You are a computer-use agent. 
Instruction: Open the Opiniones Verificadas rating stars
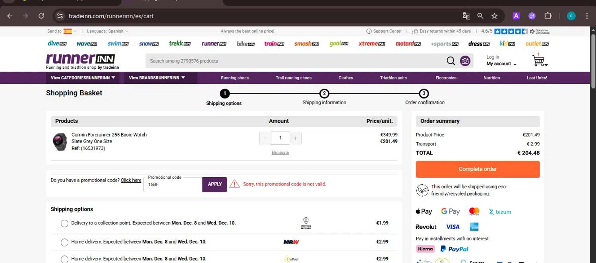[x=511, y=31]
